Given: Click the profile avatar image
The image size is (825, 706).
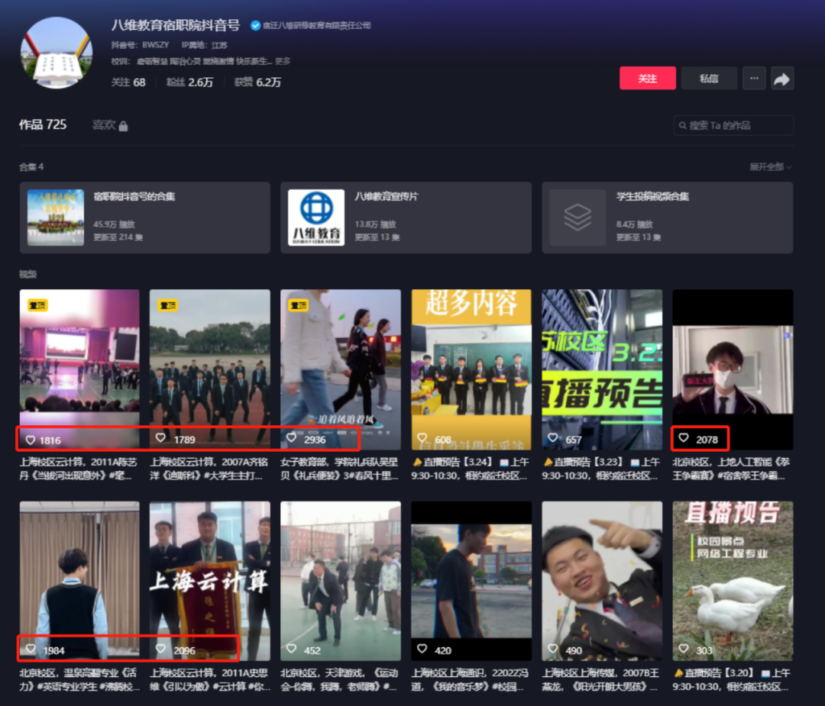Looking at the screenshot, I should point(57,53).
